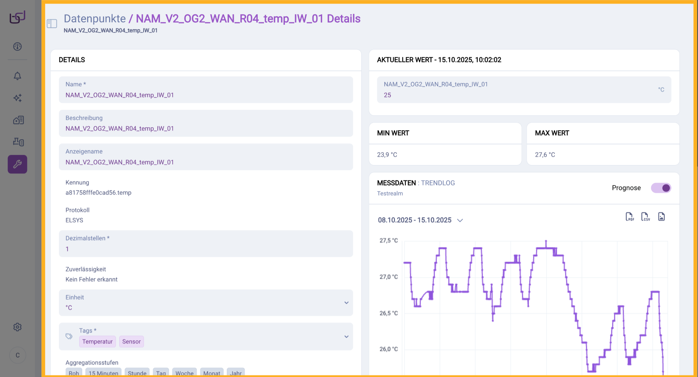Open notifications bell in sidebar
The width and height of the screenshot is (698, 377).
coord(17,76)
